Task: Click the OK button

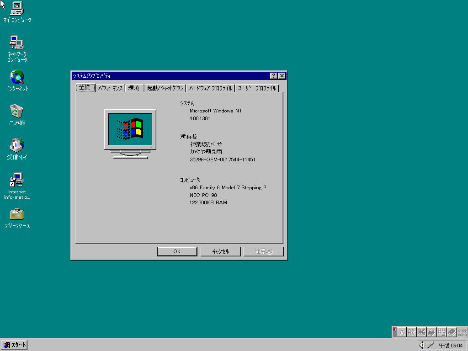Action: 177,251
